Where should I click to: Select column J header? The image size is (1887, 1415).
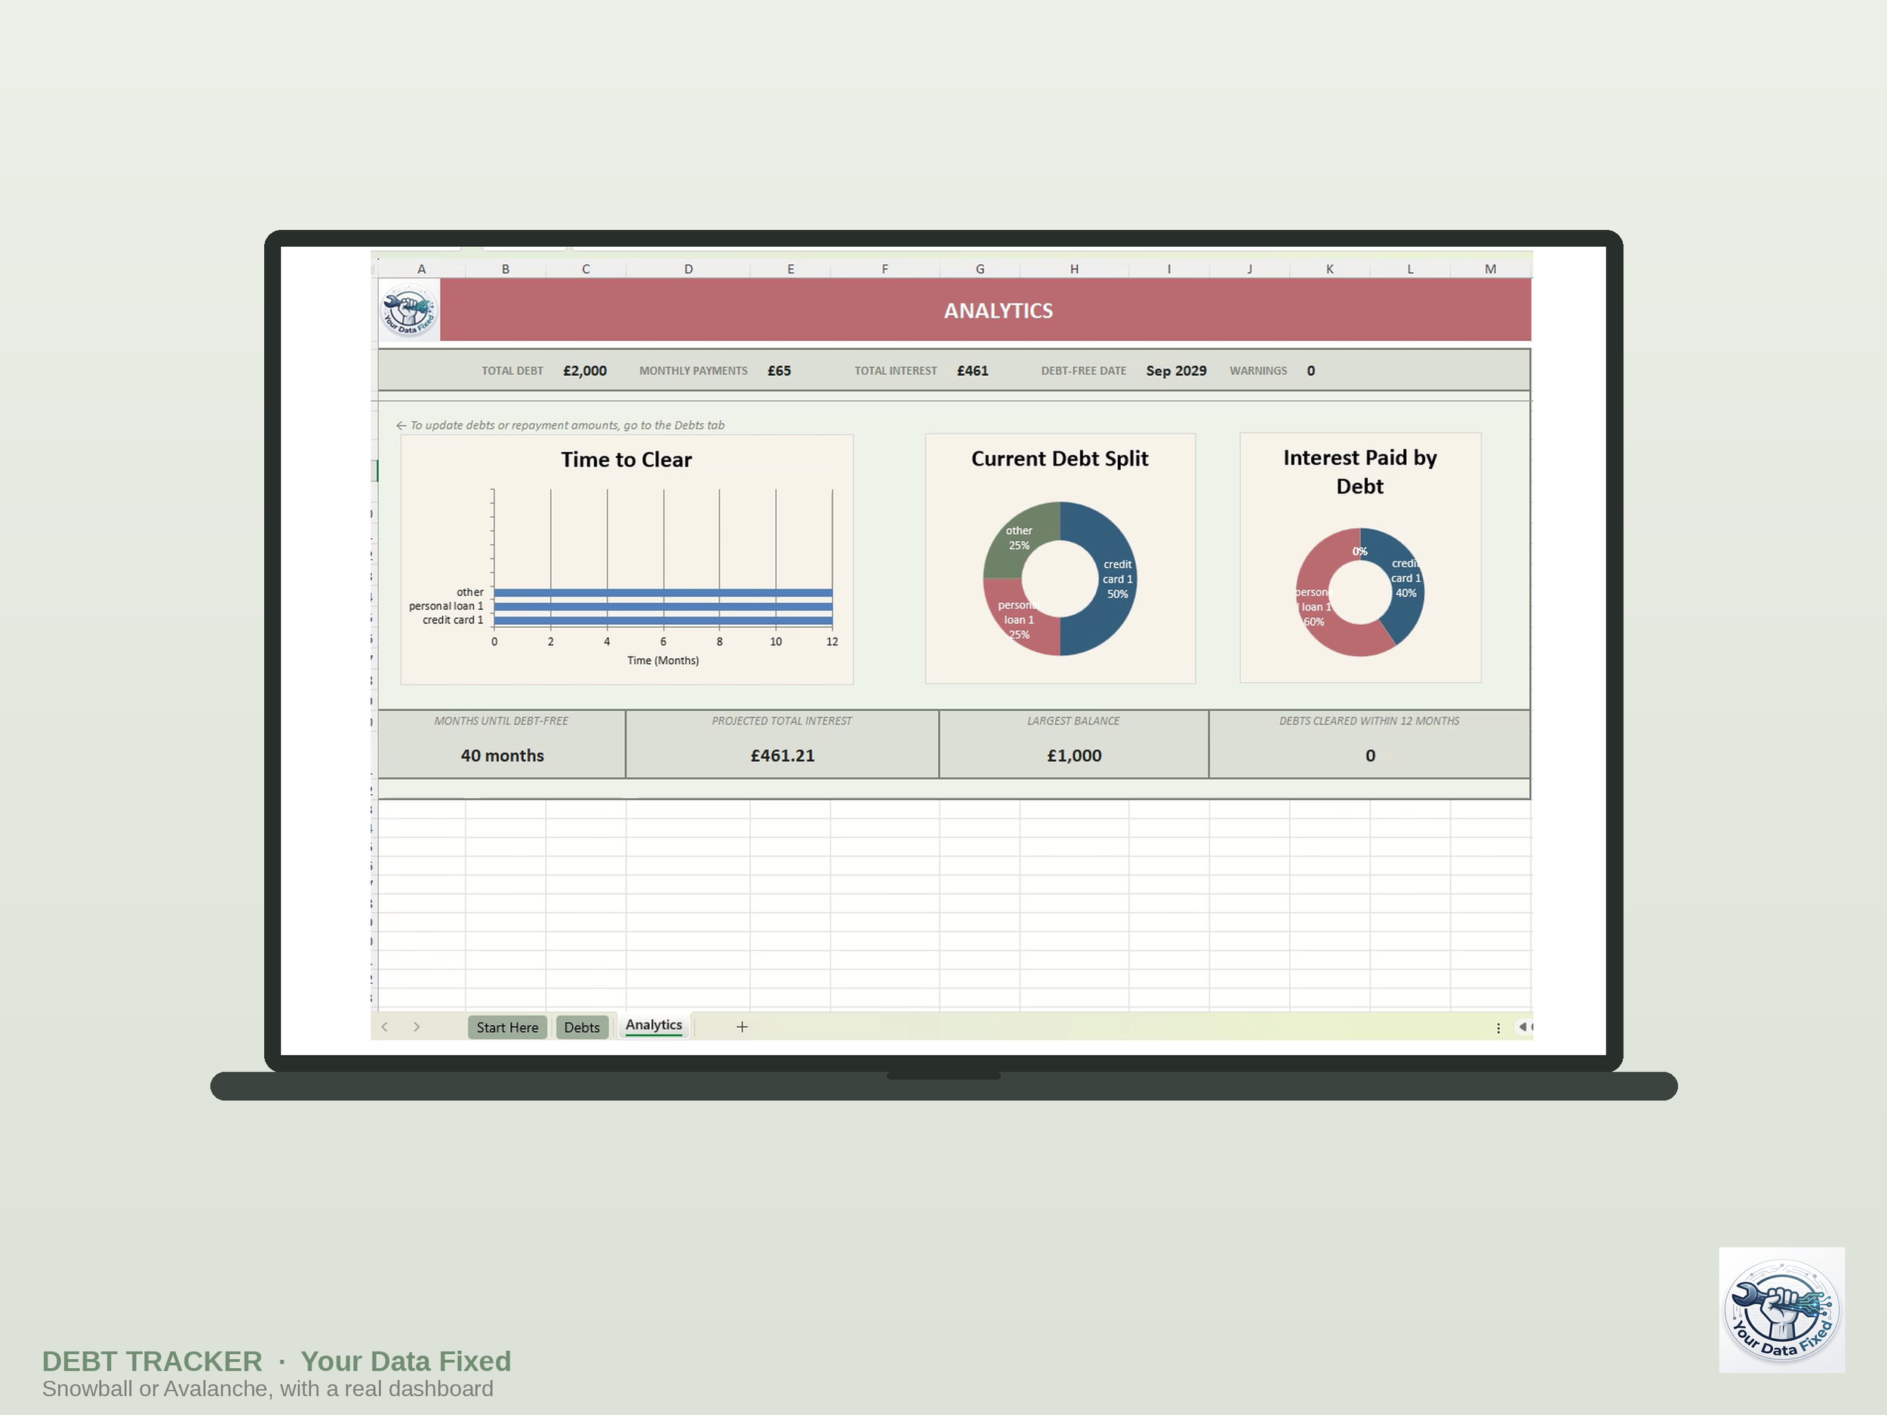click(1250, 269)
